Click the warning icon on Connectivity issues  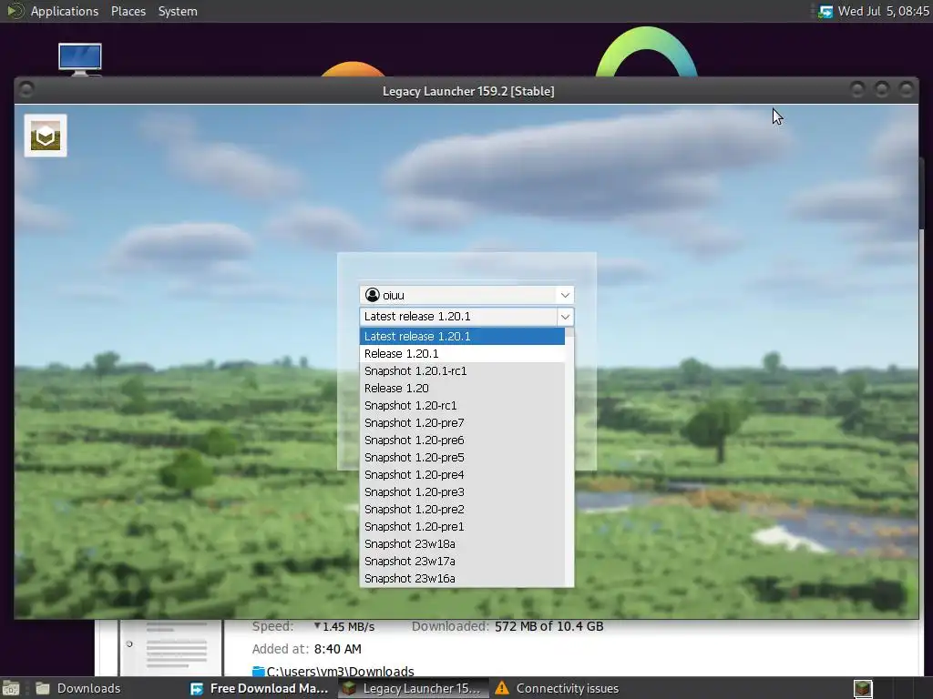coord(502,688)
